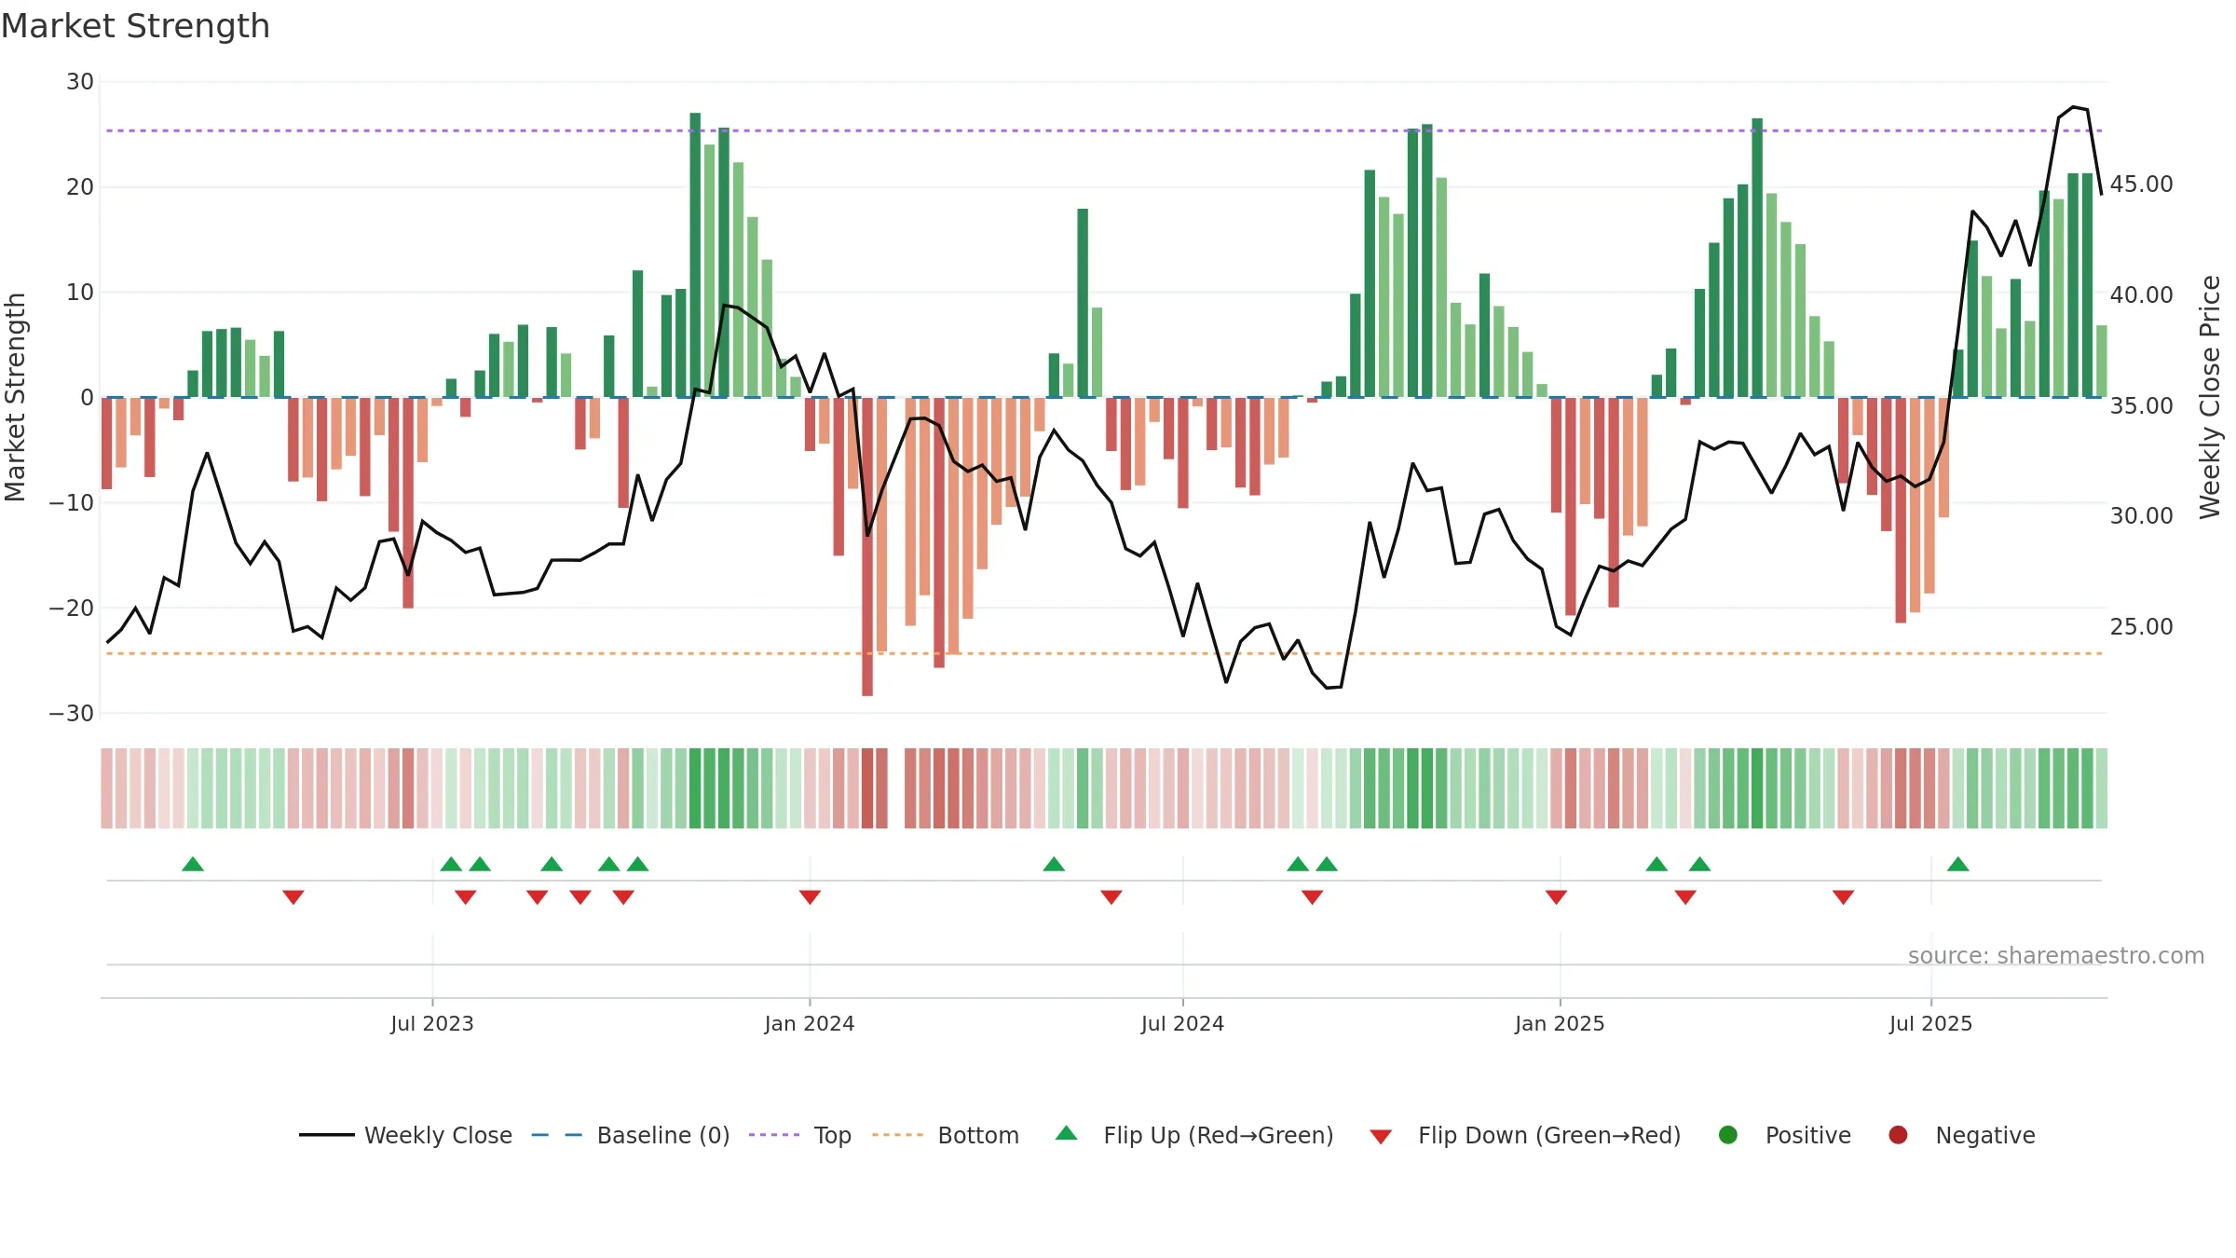Screen dimensions: 2236x1258
Task: Click the first flip-up marker before Jul 2023
Action: point(193,864)
